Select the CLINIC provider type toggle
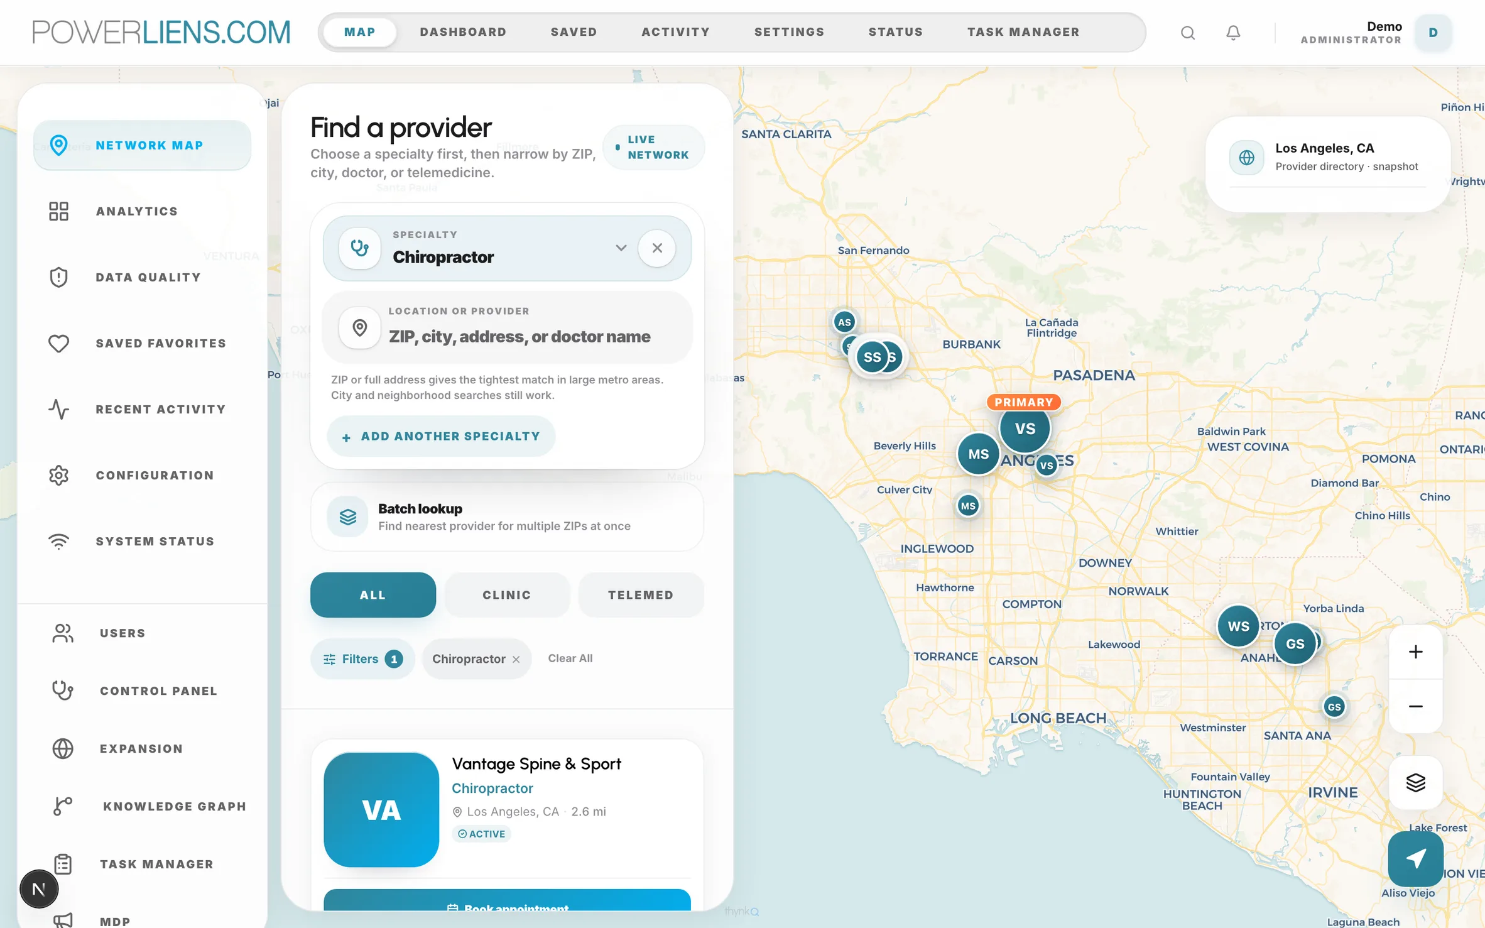Viewport: 1485px width, 928px height. click(506, 594)
